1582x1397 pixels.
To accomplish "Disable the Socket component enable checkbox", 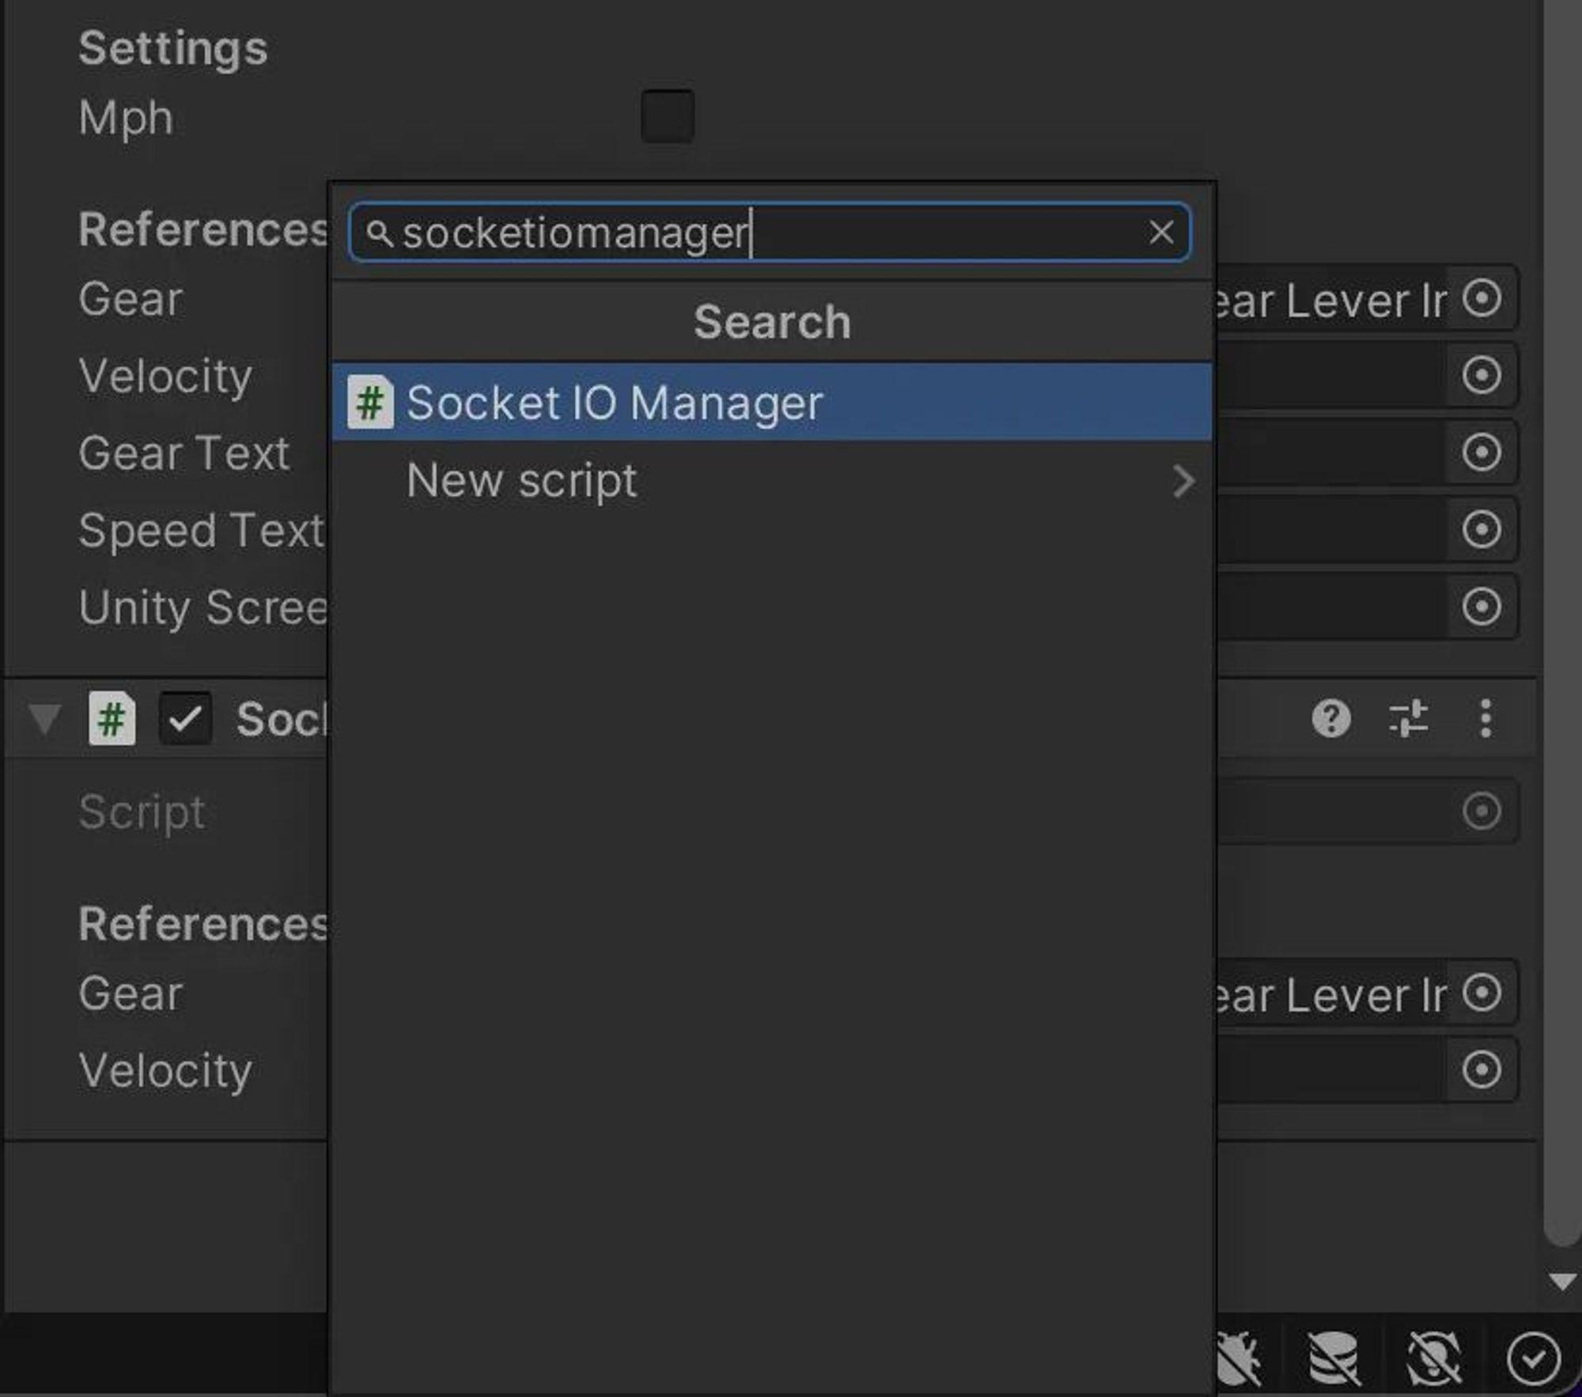I will 185,719.
